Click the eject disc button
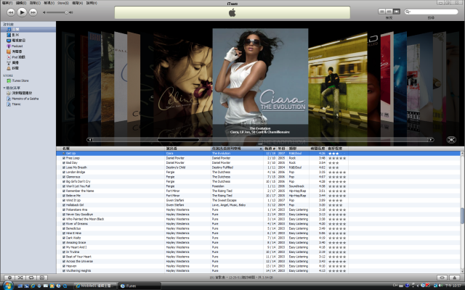465x290 pixels. point(455,278)
